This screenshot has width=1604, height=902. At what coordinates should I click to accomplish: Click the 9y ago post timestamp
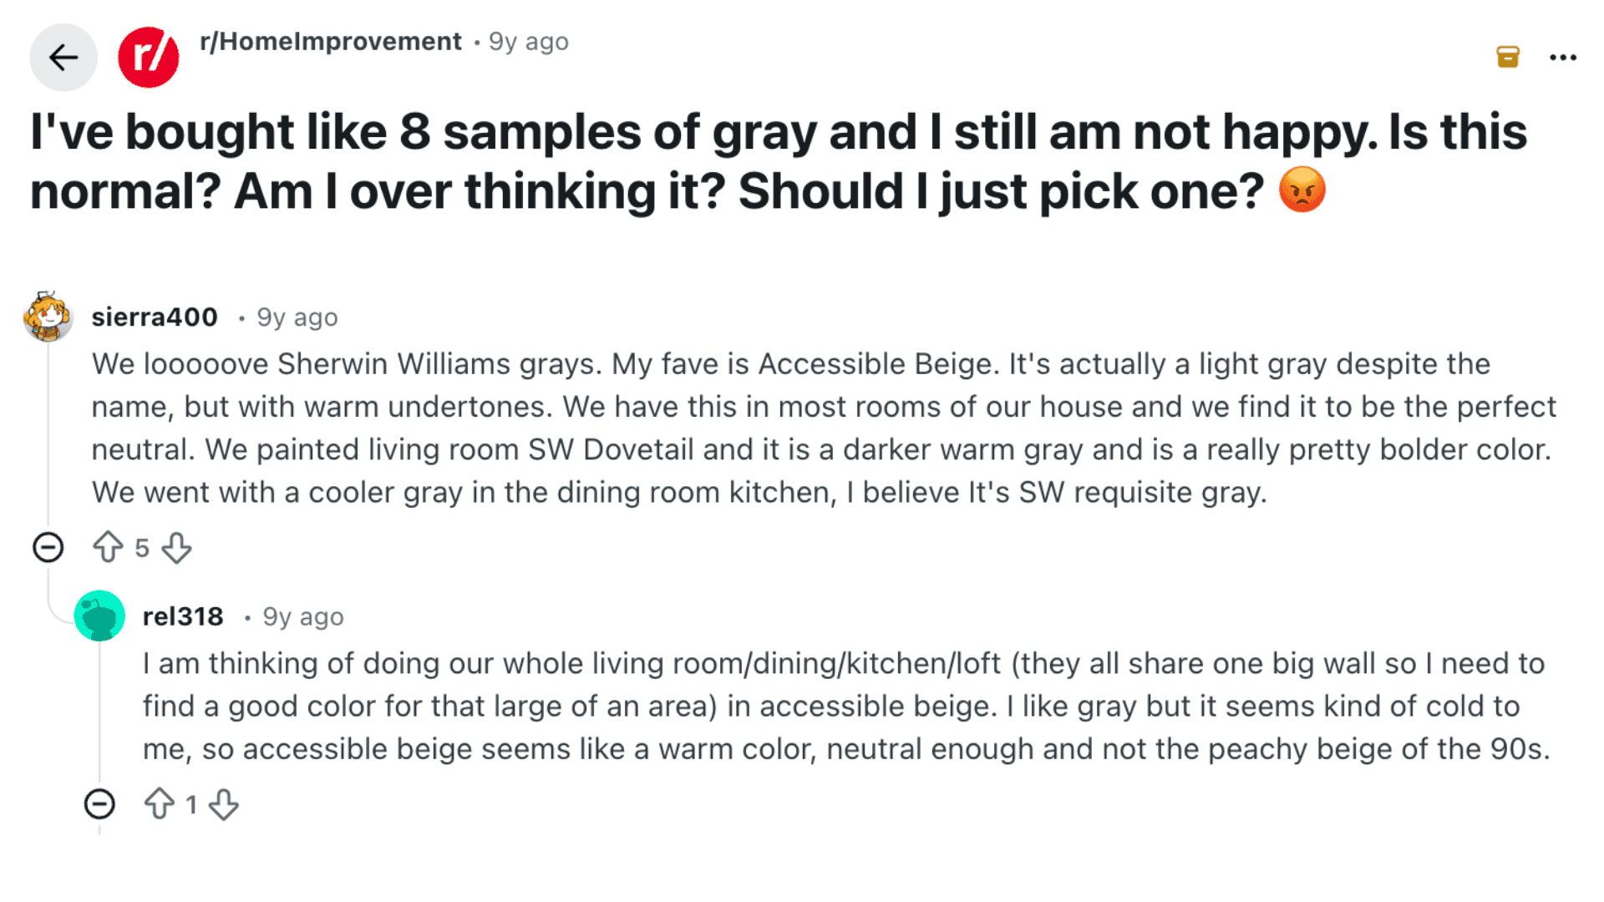(x=528, y=41)
